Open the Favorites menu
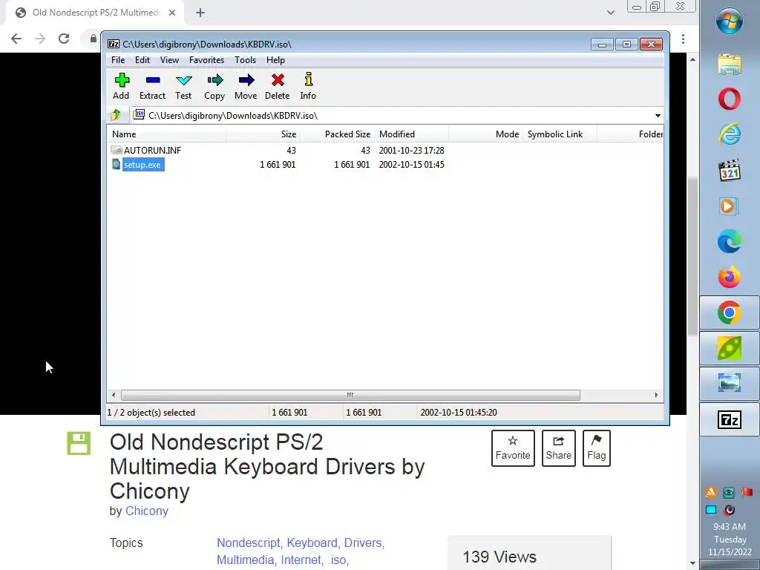The width and height of the screenshot is (760, 570). (x=206, y=60)
